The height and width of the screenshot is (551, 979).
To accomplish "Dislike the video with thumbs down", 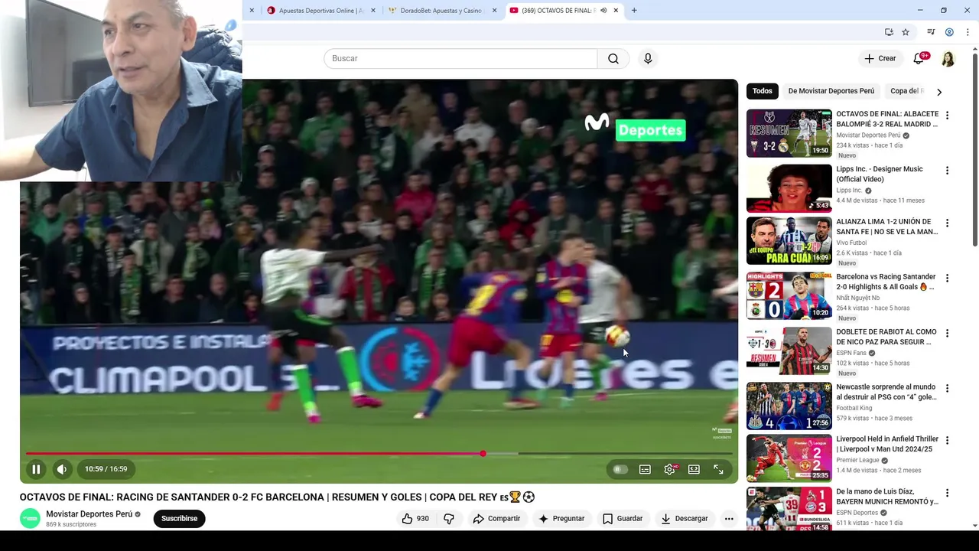I will 449,519.
